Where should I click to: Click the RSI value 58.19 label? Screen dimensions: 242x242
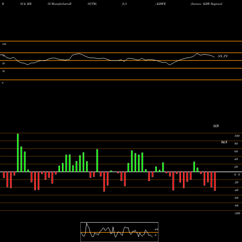[x=223, y=56]
